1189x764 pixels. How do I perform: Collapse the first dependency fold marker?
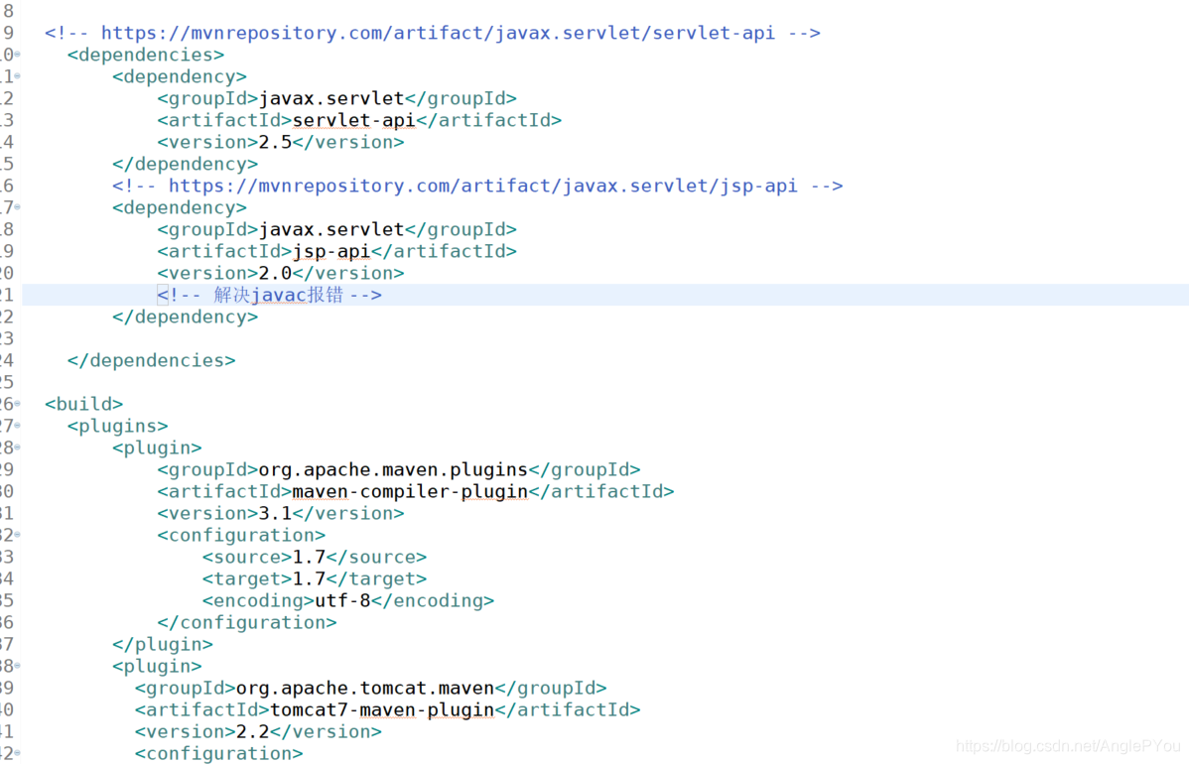tap(18, 76)
